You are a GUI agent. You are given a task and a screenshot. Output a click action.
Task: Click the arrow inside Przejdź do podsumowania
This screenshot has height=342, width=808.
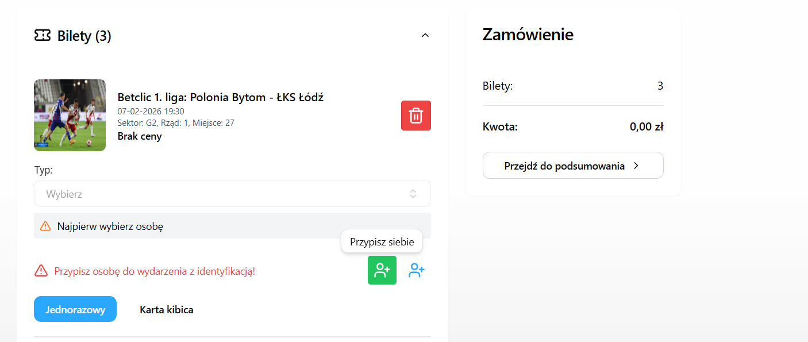click(636, 166)
